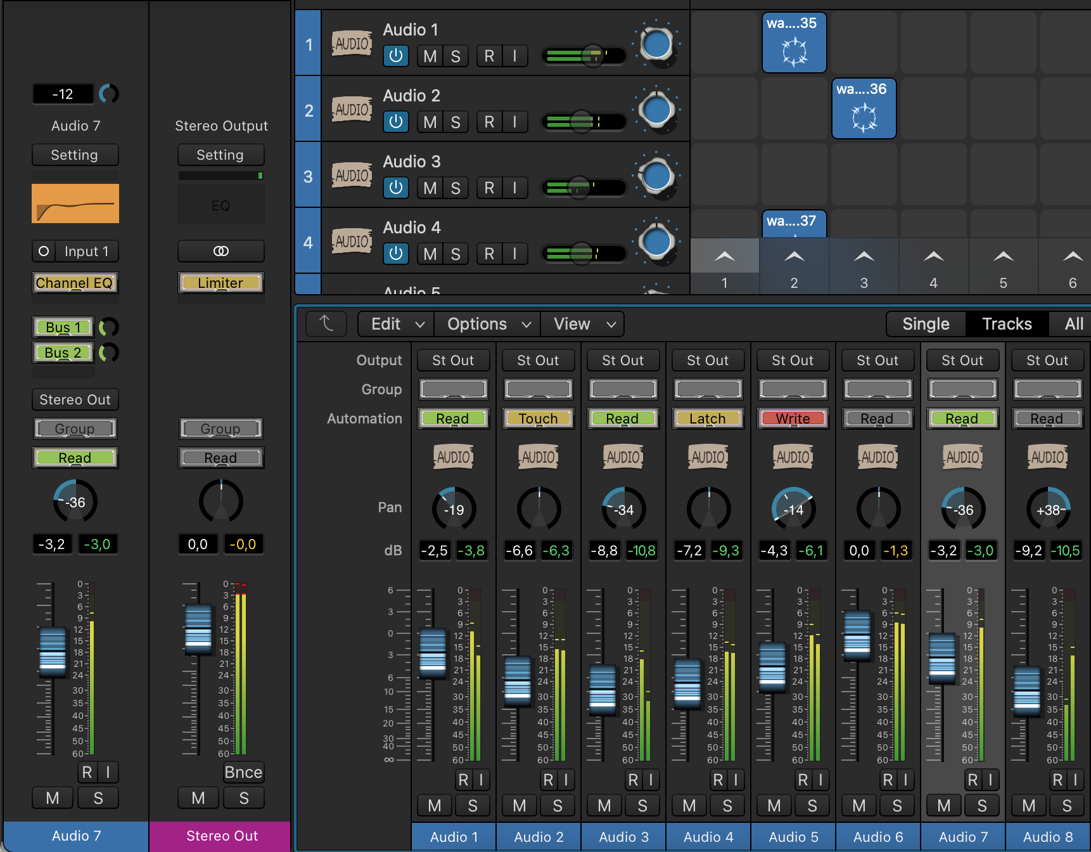Image resolution: width=1091 pixels, height=852 pixels.
Task: Toggle the Audio 1 track power button
Action: click(x=396, y=56)
